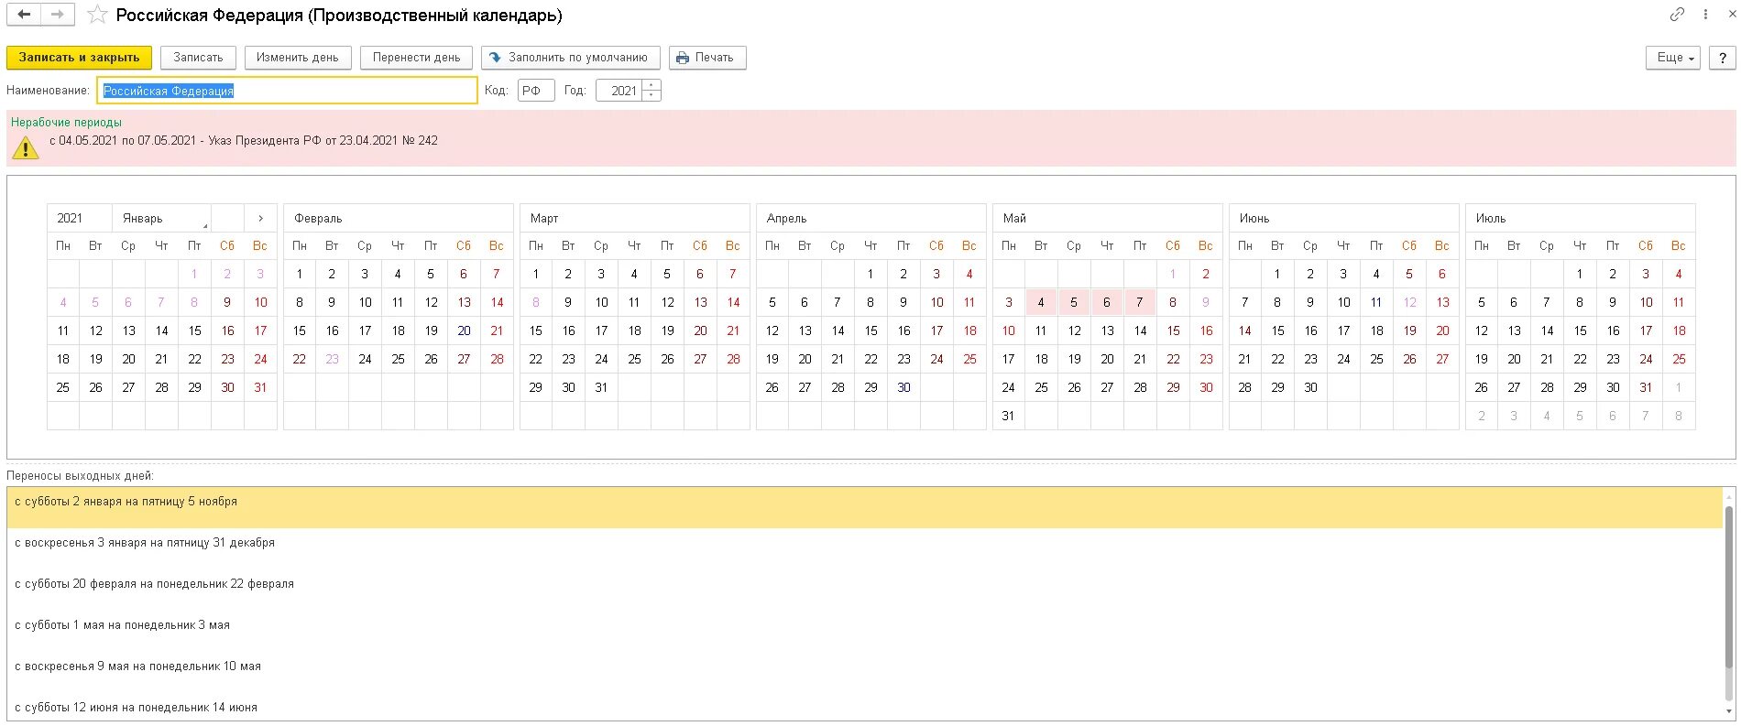
Task: Select June 12 in the calendar
Action: pyautogui.click(x=1409, y=302)
